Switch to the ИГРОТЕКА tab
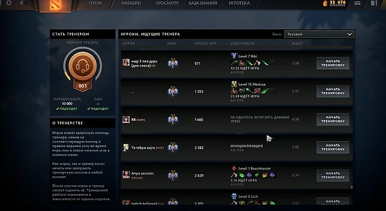Viewport: 386px width, 211px height. (x=240, y=3)
